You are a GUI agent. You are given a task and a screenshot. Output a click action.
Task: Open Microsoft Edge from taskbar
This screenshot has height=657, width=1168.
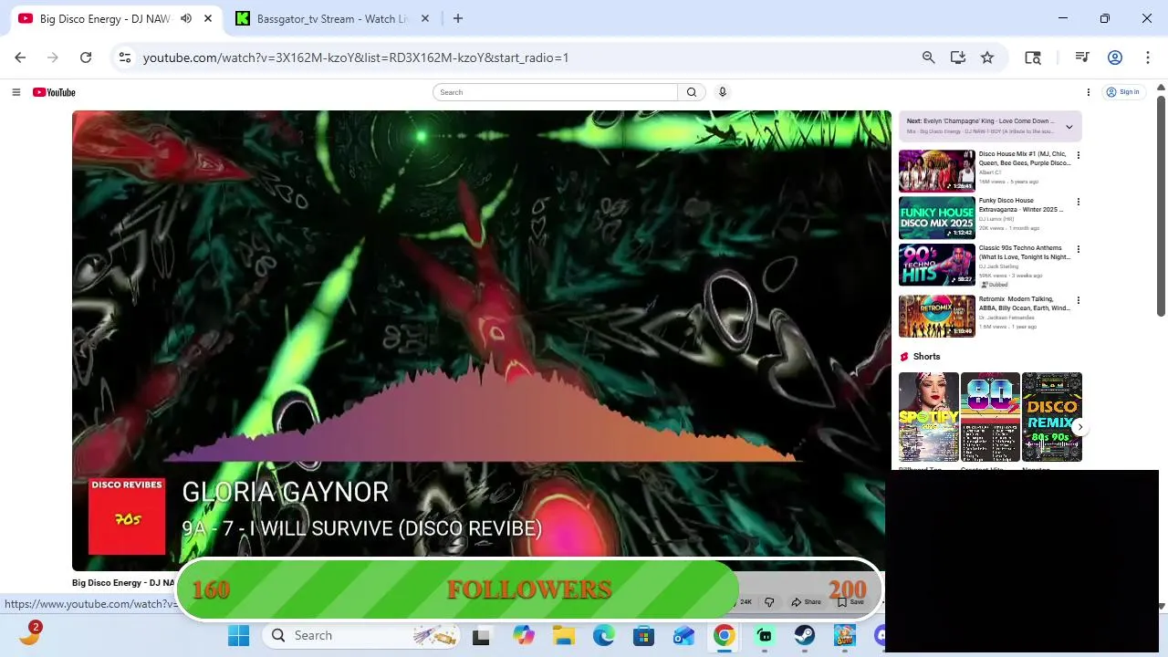point(603,636)
